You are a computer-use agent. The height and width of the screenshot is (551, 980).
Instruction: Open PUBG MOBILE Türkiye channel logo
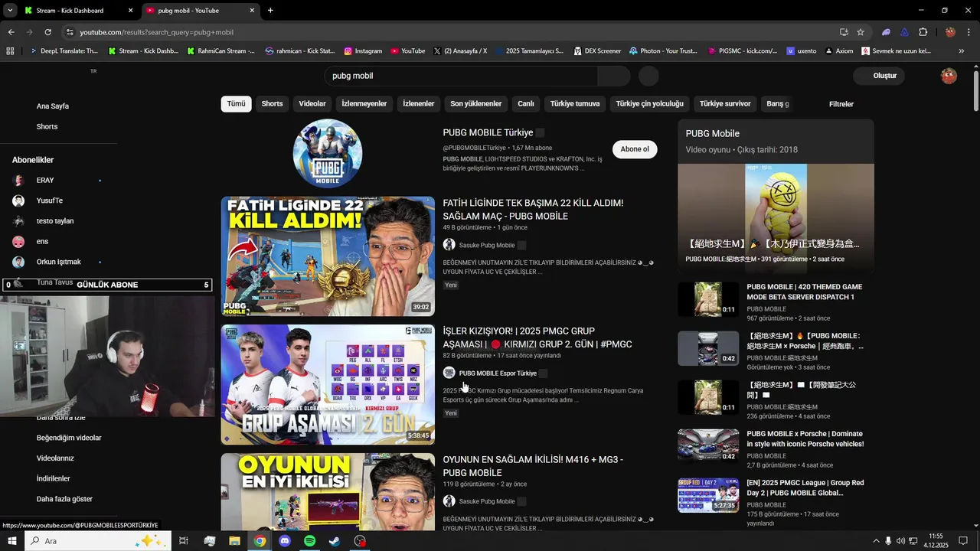328,153
